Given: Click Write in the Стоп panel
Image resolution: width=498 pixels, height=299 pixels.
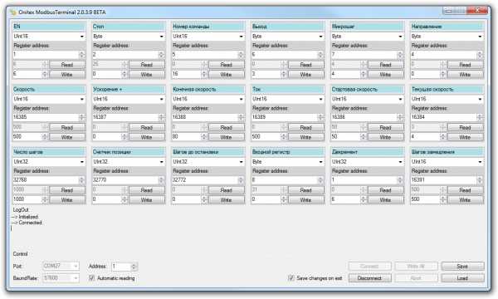Looking at the screenshot, I should point(147,75).
